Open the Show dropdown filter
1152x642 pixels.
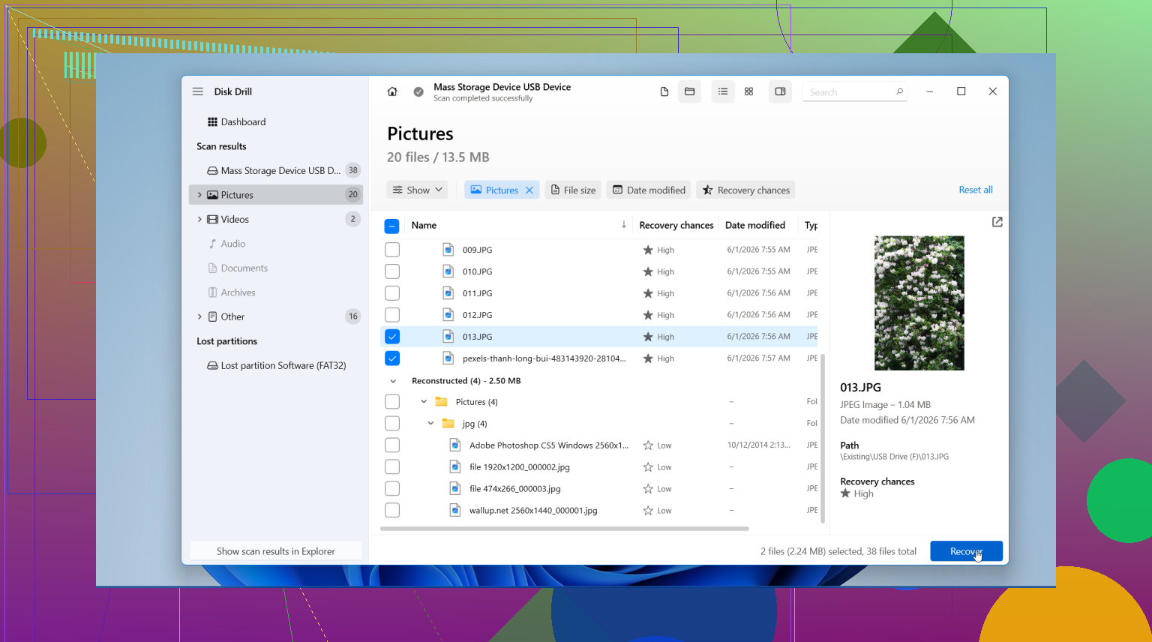tap(418, 190)
